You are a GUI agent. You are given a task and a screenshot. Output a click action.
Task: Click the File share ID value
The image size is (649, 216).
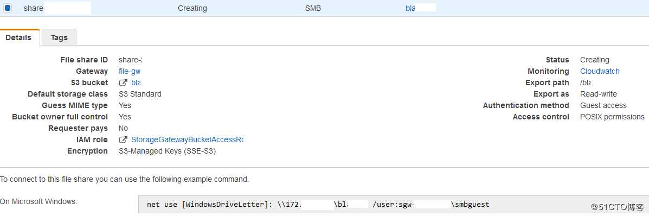[130, 60]
